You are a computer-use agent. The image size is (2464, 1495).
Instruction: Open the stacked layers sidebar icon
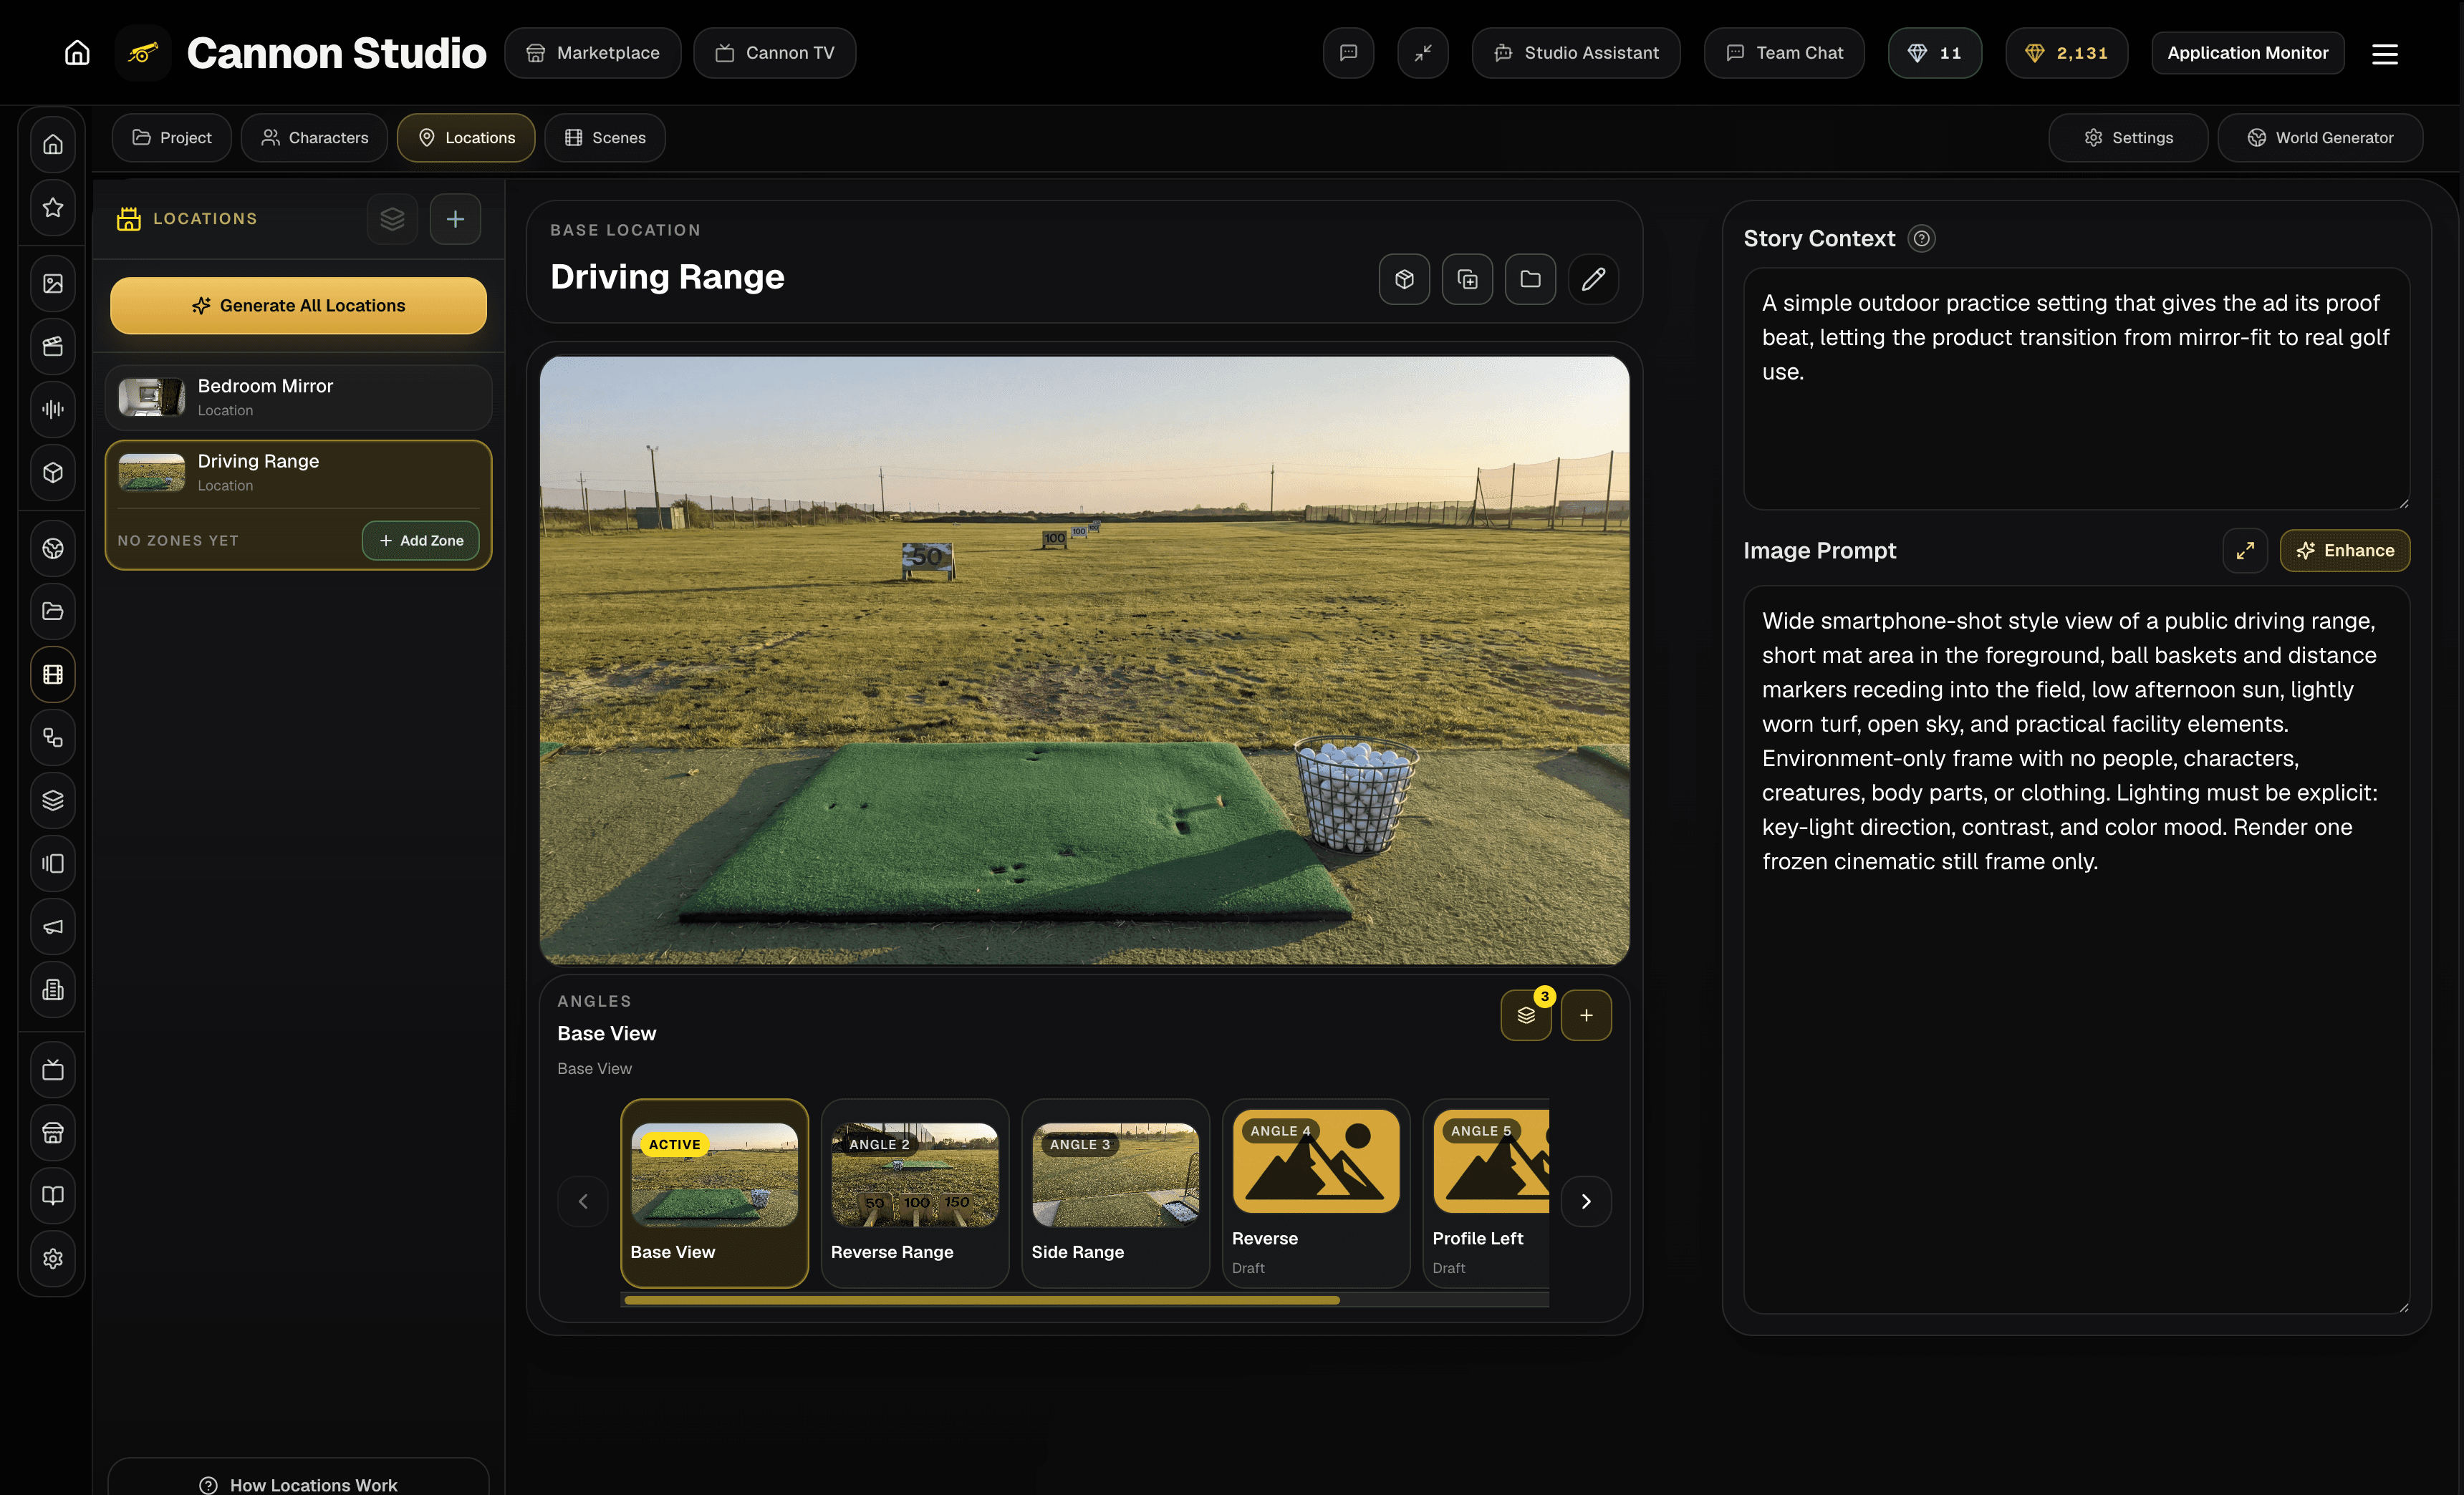point(53,800)
